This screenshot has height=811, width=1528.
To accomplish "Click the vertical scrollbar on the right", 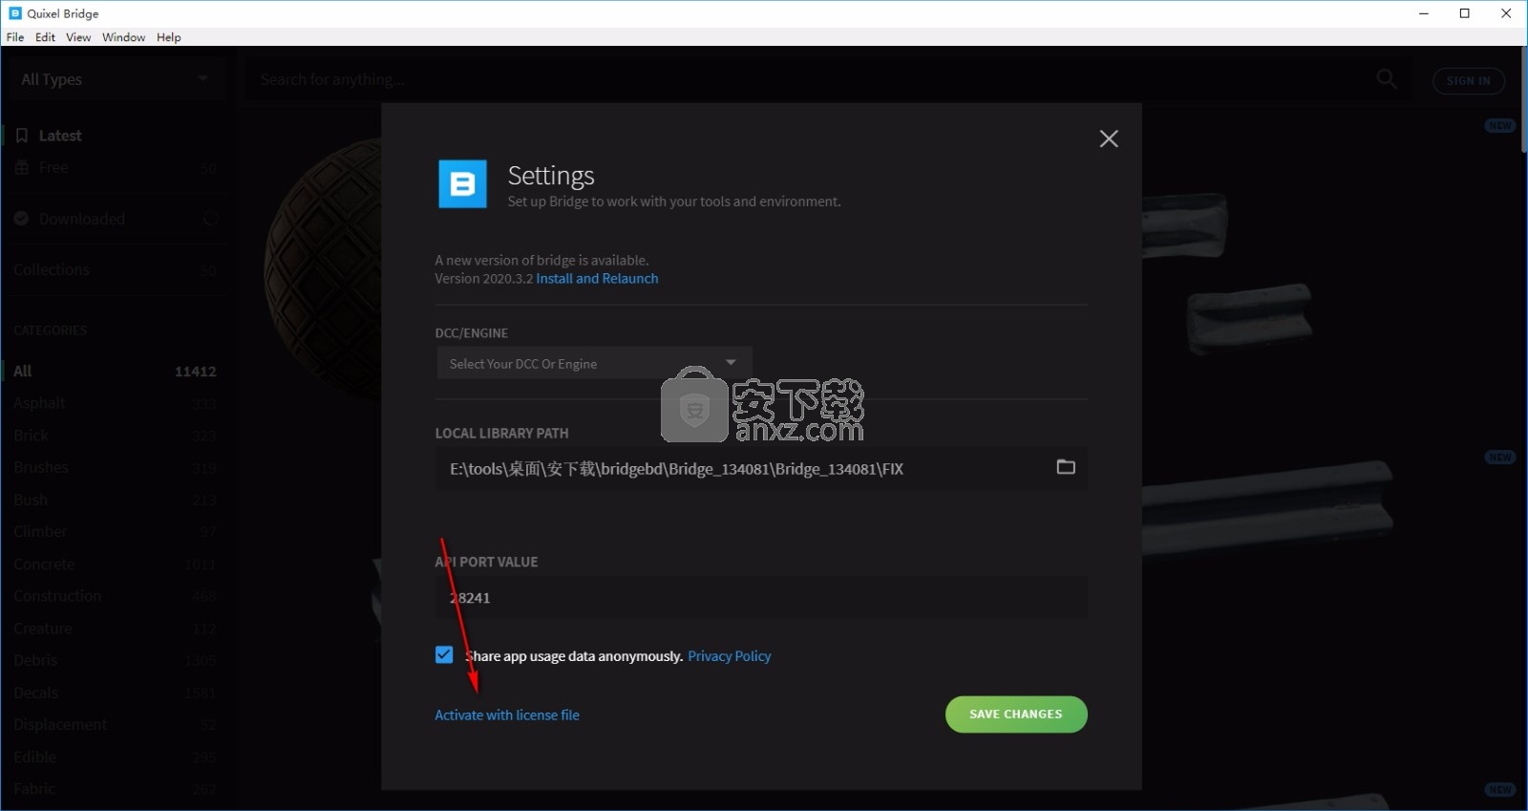I will [x=1522, y=99].
